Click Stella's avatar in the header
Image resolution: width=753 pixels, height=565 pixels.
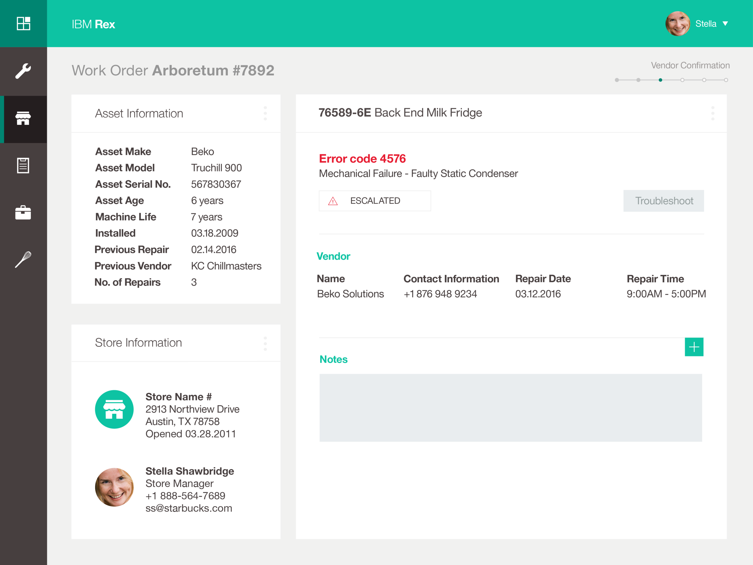click(x=678, y=24)
